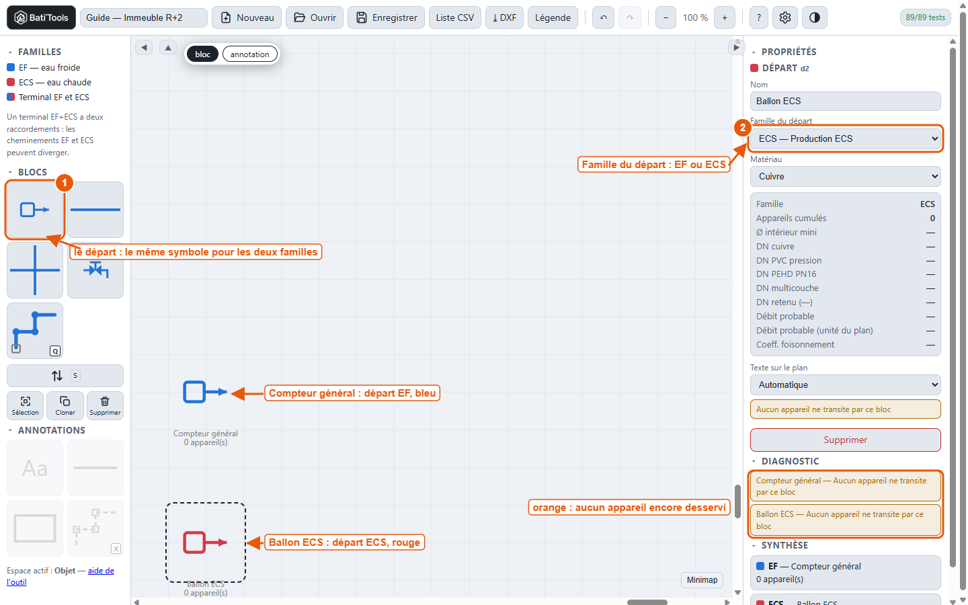Edit the Nom field Ballon ECS

coord(846,101)
